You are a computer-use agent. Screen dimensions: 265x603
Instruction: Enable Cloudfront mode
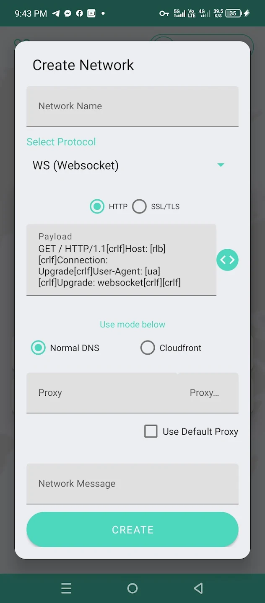pyautogui.click(x=148, y=348)
